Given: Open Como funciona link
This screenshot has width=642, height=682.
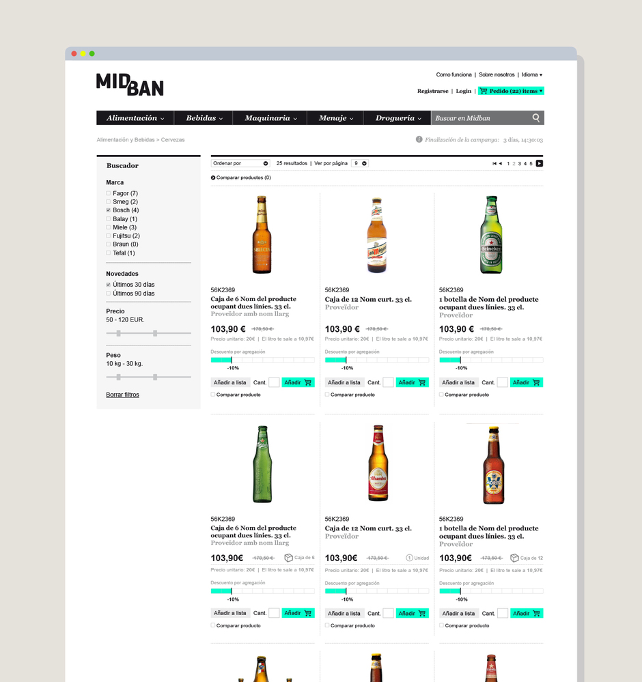Looking at the screenshot, I should [x=453, y=75].
